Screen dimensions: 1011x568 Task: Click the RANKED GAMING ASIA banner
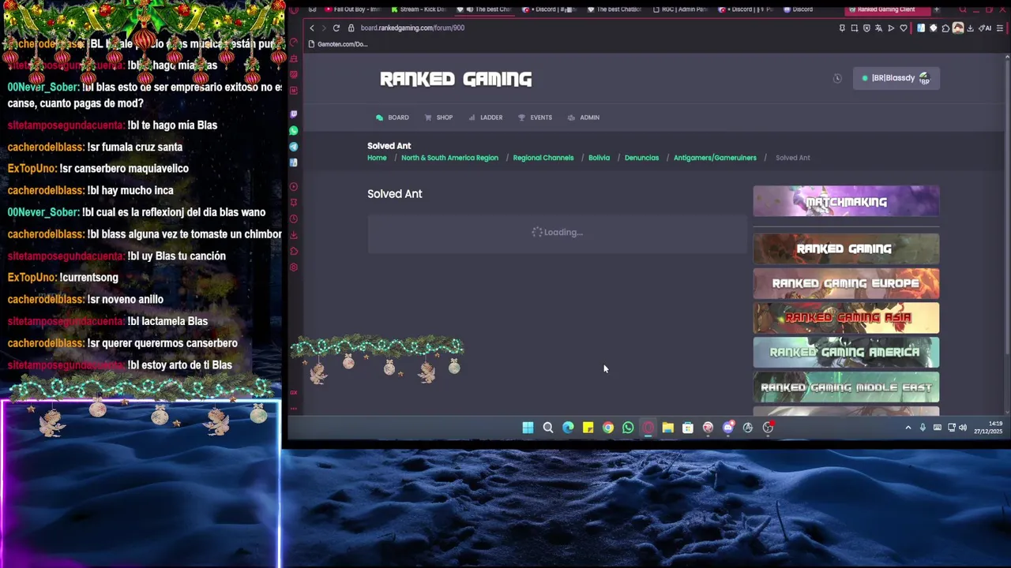click(846, 318)
